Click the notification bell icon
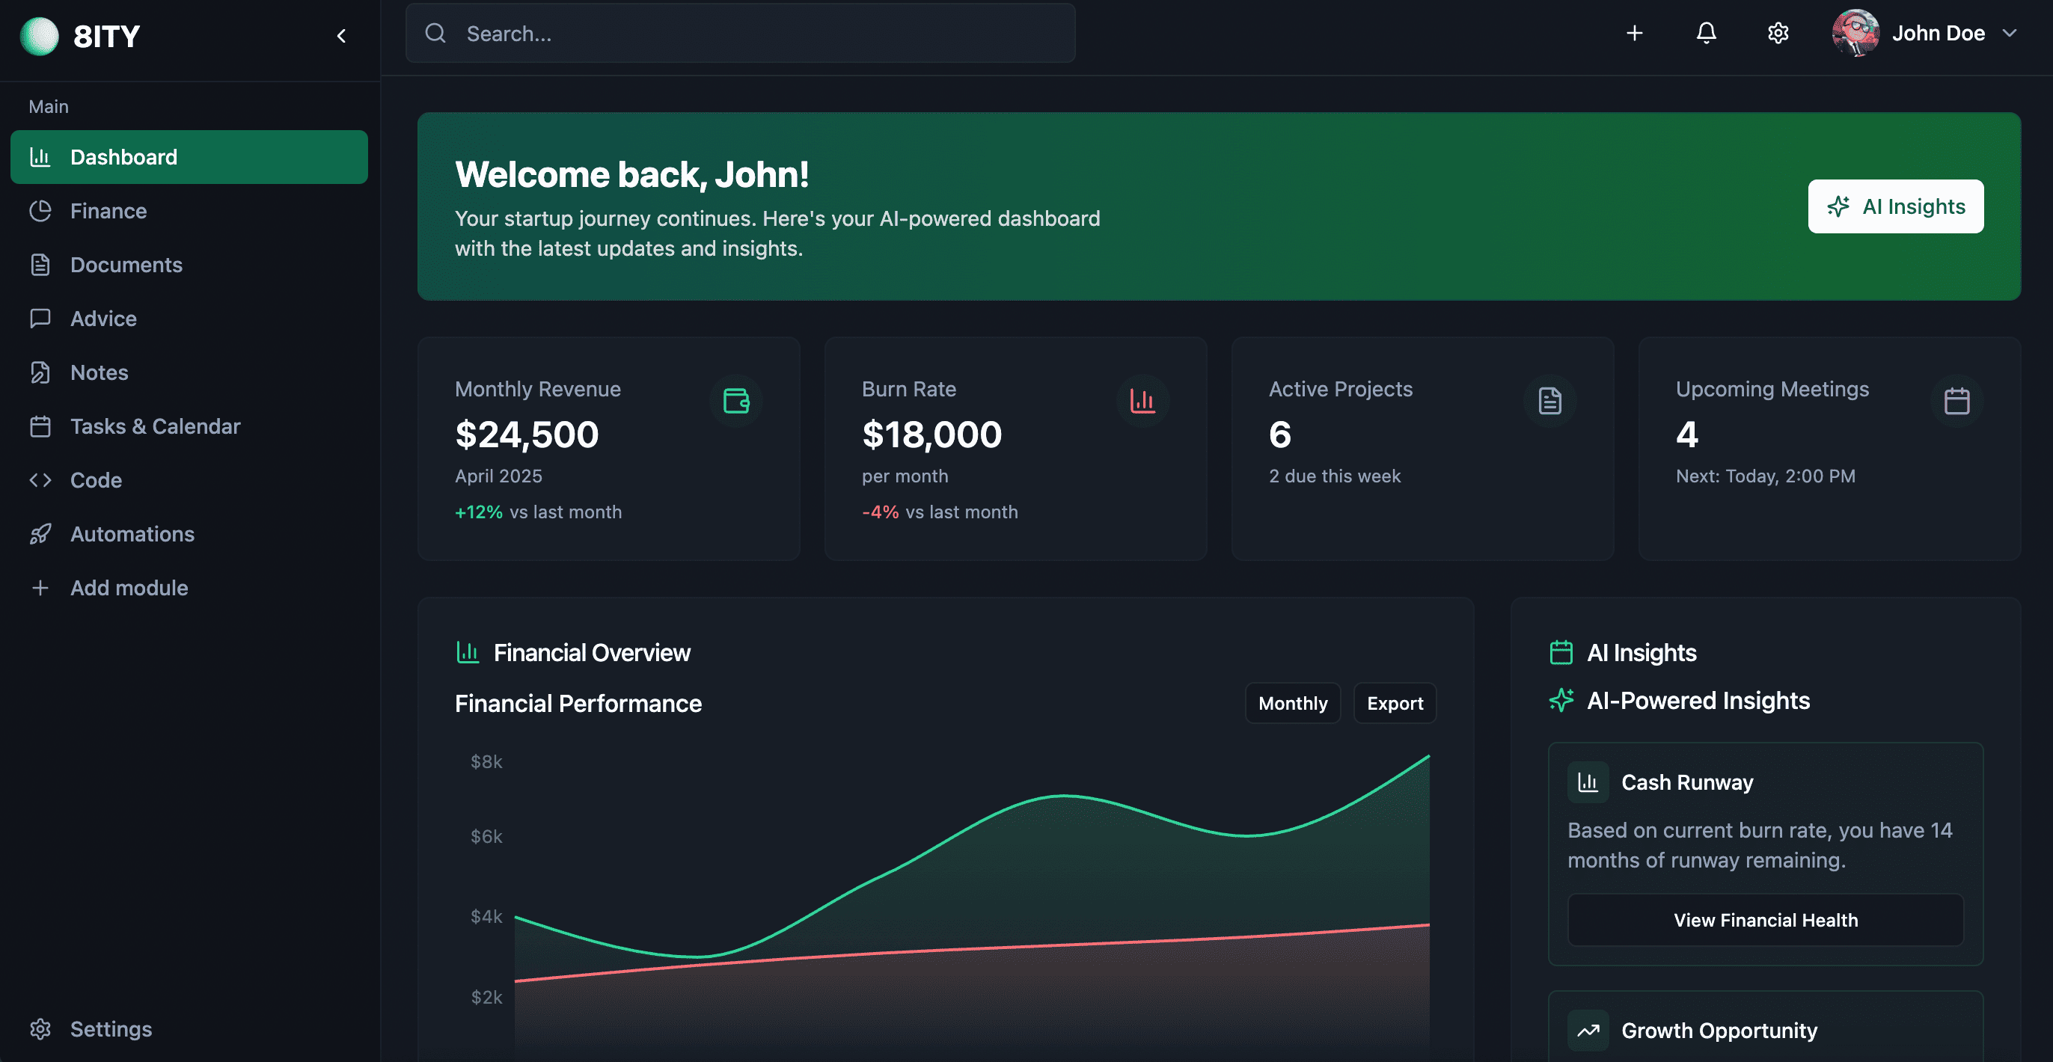 tap(1706, 34)
